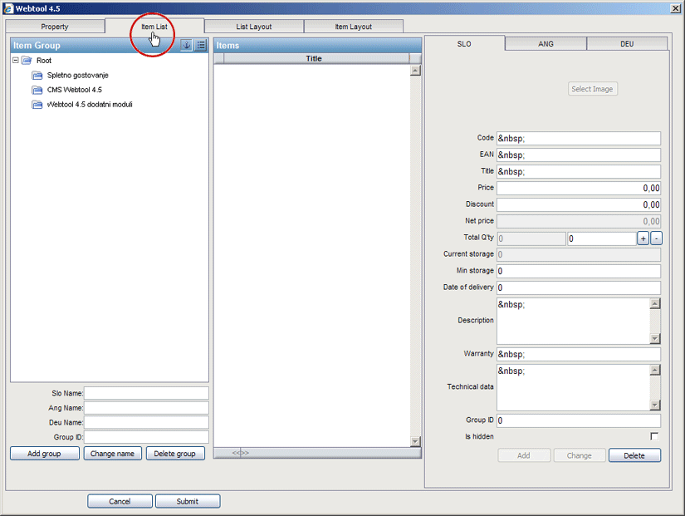Image resolution: width=685 pixels, height=516 pixels.
Task: Open the DEU language tab
Action: coord(627,43)
